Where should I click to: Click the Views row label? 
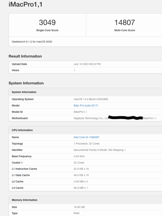point(15,70)
